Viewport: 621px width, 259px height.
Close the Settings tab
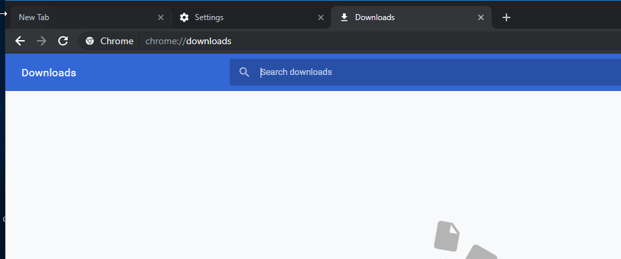tap(321, 17)
